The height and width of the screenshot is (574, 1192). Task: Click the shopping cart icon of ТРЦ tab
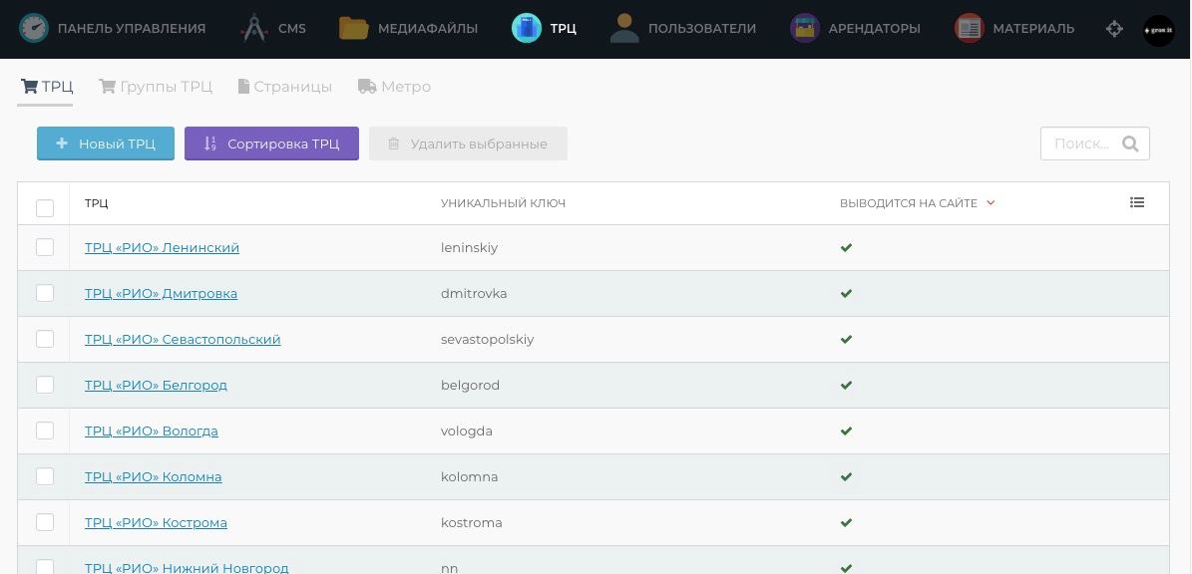30,86
